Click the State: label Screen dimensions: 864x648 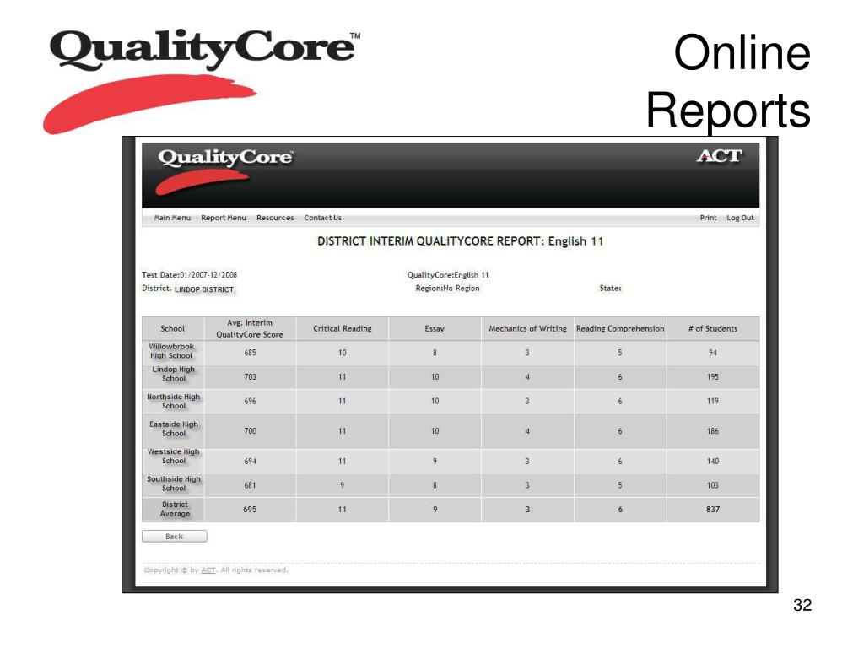point(610,289)
